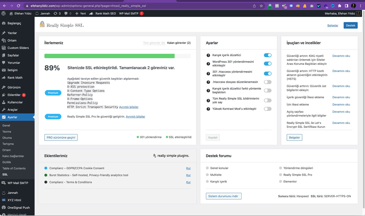
Task: Click the browser reload icon
Action: point(18,6)
